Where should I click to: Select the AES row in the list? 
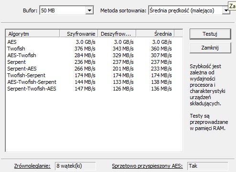coord(90,42)
